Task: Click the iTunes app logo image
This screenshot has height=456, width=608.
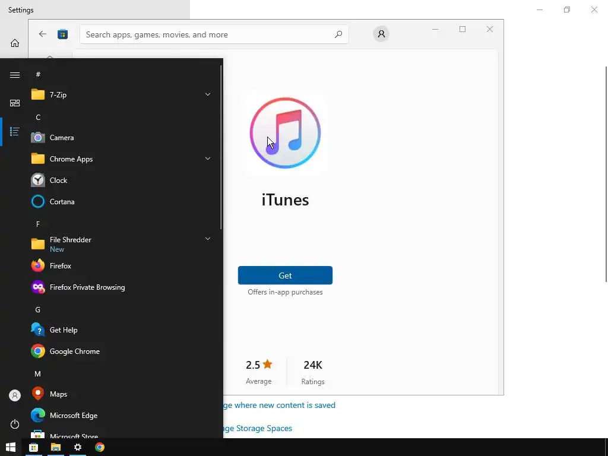Action: (x=286, y=133)
